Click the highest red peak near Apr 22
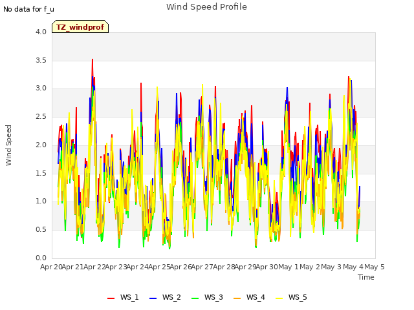 pos(93,60)
